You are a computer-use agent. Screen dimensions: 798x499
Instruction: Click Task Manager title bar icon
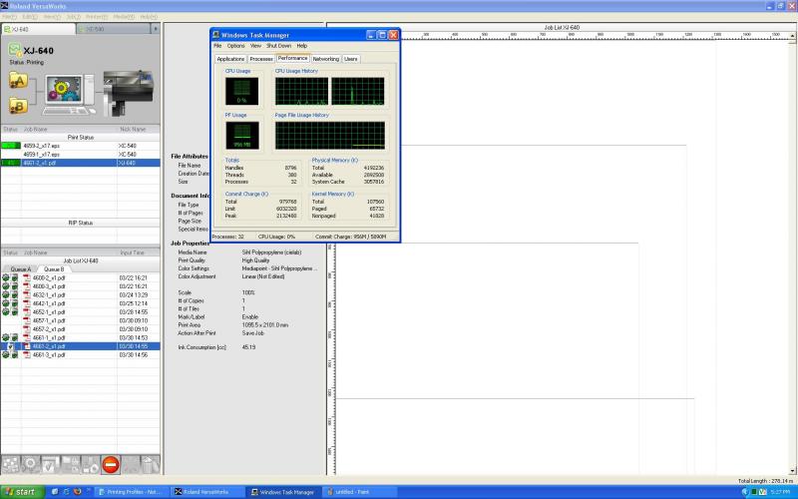click(x=215, y=35)
